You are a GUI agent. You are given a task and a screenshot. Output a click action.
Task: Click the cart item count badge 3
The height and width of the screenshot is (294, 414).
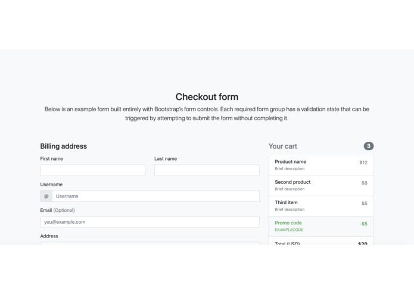[369, 146]
